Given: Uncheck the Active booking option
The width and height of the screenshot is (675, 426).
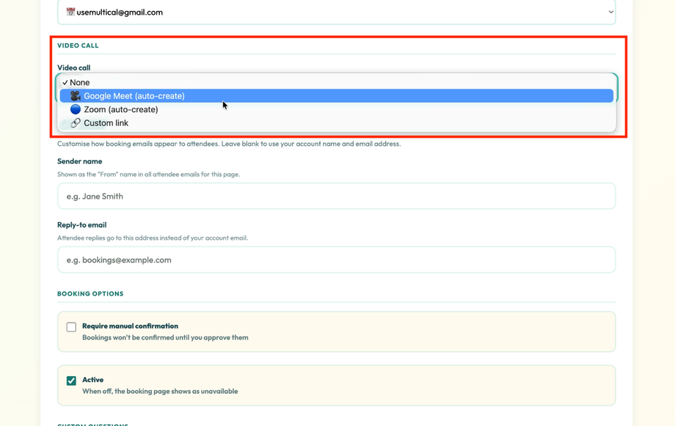Looking at the screenshot, I should [x=71, y=380].
